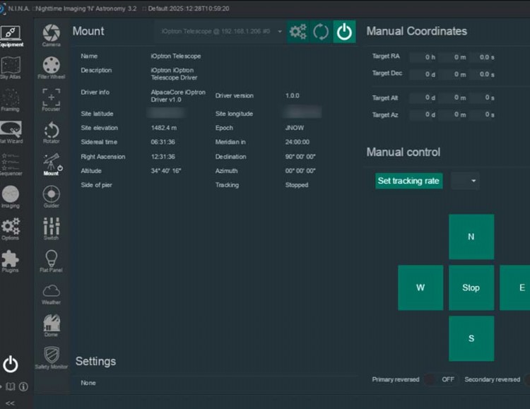The image size is (530, 409).
Task: Click the Driver version value 1.0.0
Action: click(x=292, y=95)
